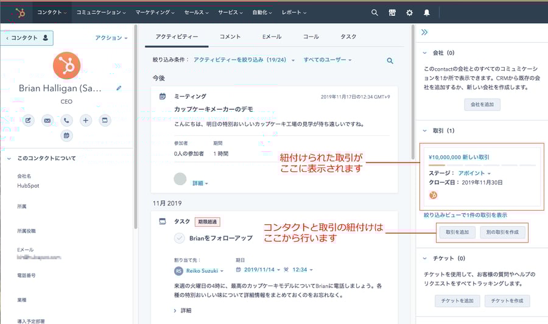
Task: Click the 別の取引を作成 button
Action: (x=502, y=232)
